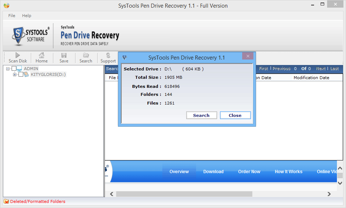Image resolution: width=346 pixels, height=208 pixels.
Task: Click the Search button in the dialog
Action: tap(202, 115)
